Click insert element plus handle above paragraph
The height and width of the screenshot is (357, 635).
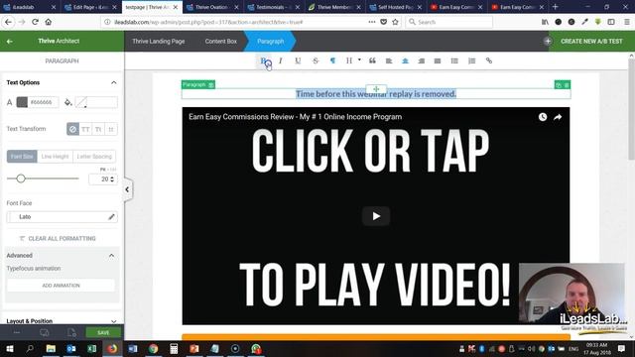tap(376, 89)
